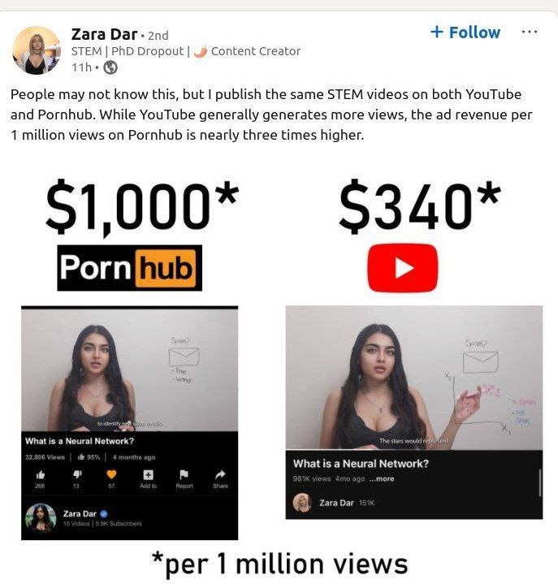Open the left Neural Network video thumbnail
This screenshot has width=558, height=584.
click(130, 370)
